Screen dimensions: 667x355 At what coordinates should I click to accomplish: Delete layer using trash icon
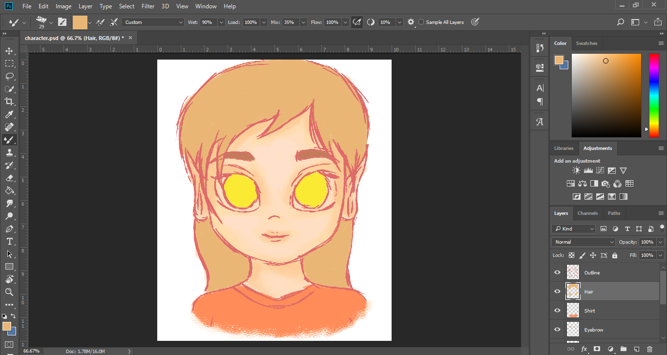(x=649, y=349)
